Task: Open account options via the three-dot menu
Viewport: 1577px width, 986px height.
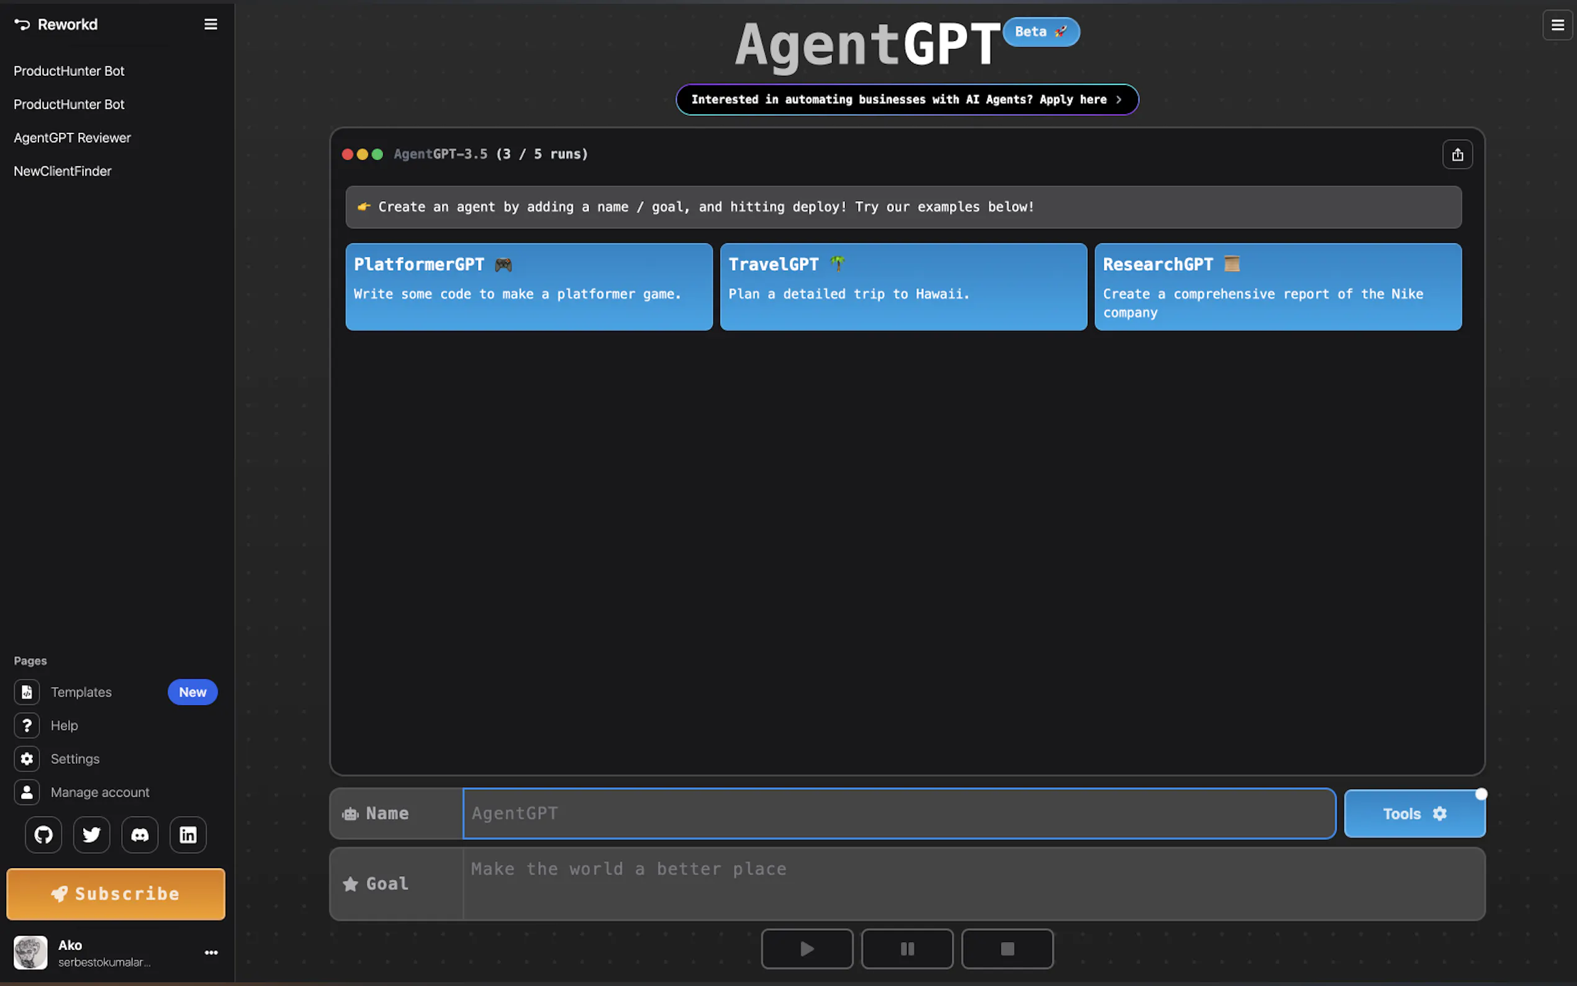Action: [x=210, y=952]
